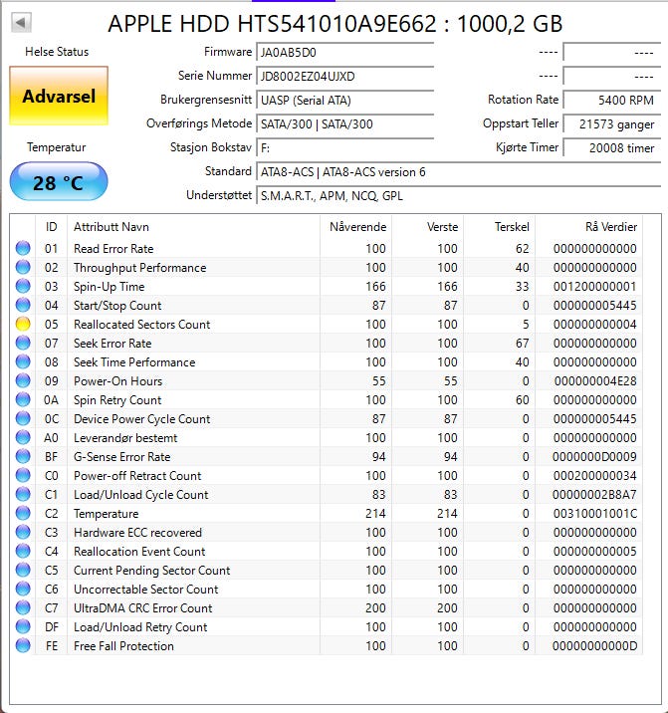Select blue status icon for Reallocation Event Count
This screenshot has height=713, width=668.
point(23,551)
